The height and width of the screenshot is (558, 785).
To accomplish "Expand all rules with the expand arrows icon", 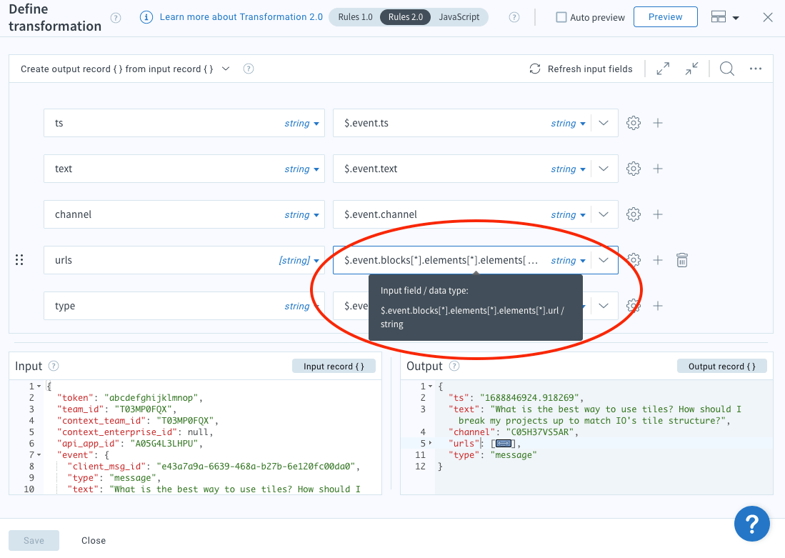I will pyautogui.click(x=663, y=69).
